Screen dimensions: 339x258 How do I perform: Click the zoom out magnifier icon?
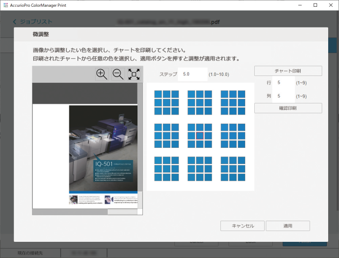pos(118,75)
